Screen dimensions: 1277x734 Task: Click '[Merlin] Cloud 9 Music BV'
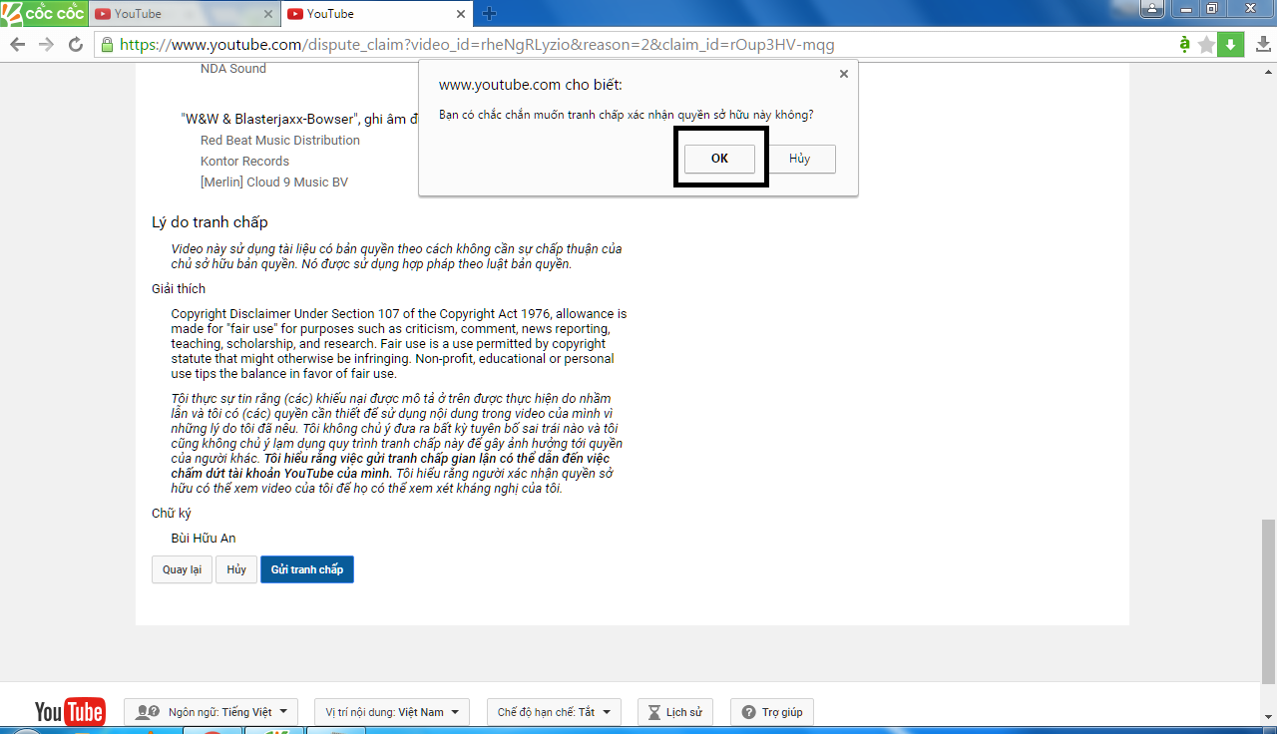274,183
